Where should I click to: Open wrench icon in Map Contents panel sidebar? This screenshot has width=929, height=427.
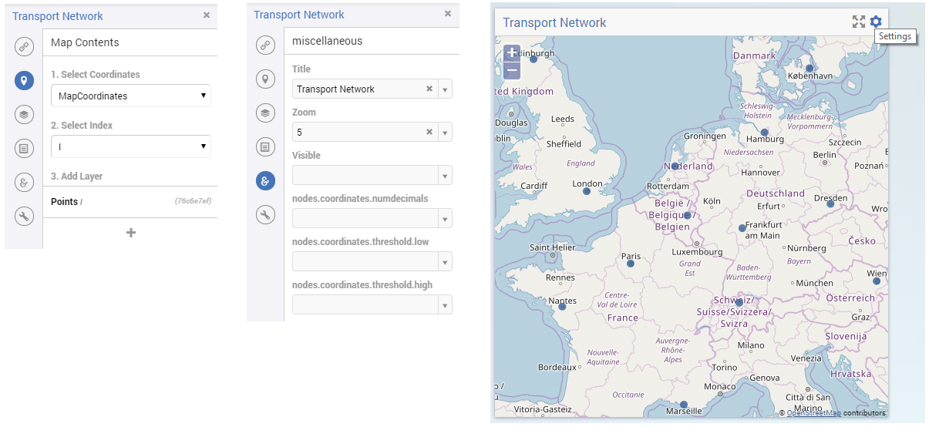click(x=24, y=216)
